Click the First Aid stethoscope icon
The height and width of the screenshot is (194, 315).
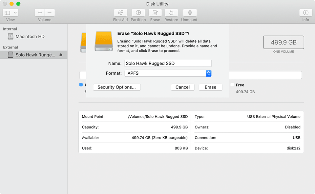[x=120, y=13]
